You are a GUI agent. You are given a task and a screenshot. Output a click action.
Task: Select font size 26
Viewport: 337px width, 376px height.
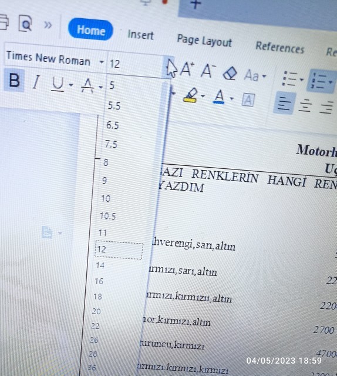point(94,340)
